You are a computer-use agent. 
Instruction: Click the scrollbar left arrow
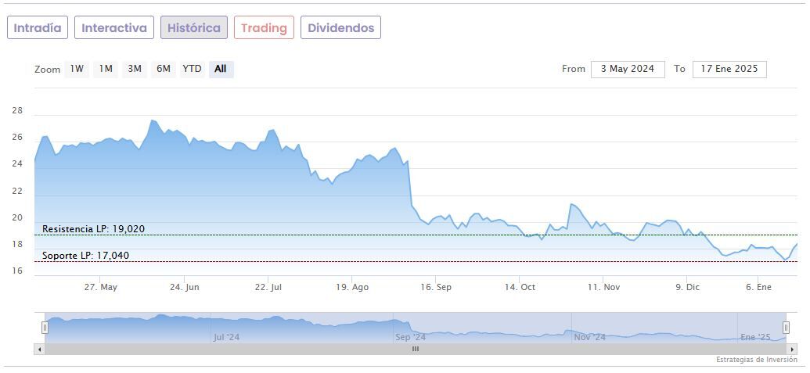pos(39,349)
